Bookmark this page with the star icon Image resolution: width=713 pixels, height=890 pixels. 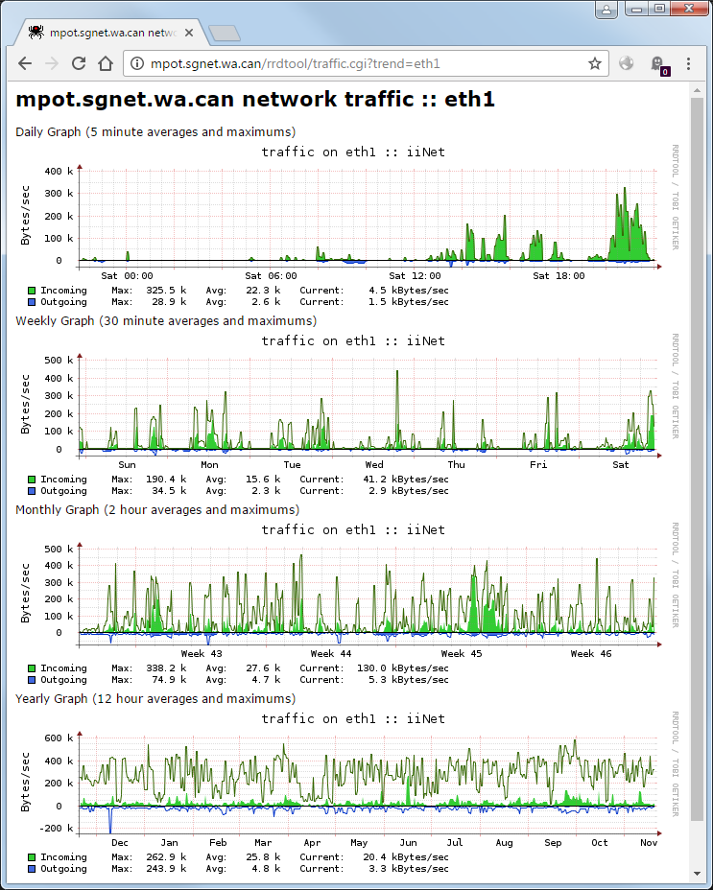[595, 63]
